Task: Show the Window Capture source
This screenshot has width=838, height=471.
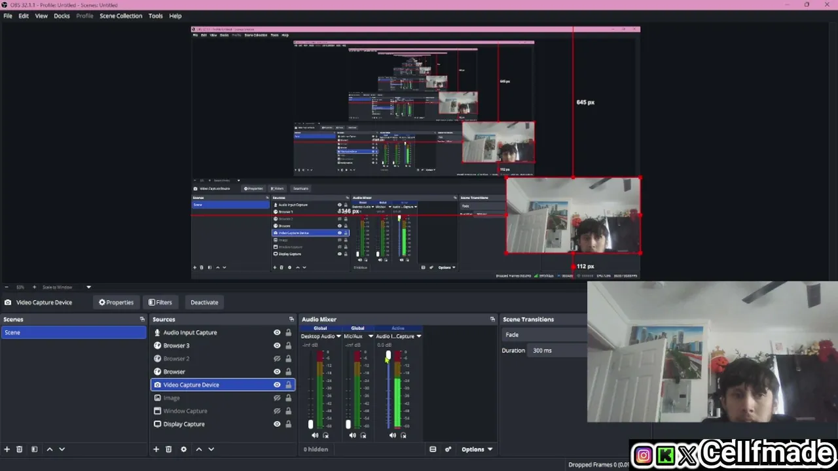Action: click(x=277, y=411)
